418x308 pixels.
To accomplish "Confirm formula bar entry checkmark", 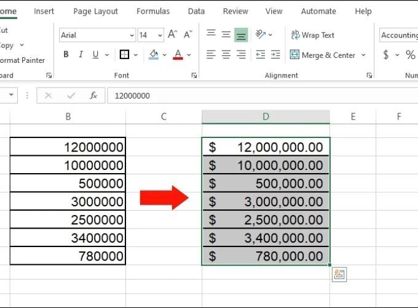I will pyautogui.click(x=71, y=95).
